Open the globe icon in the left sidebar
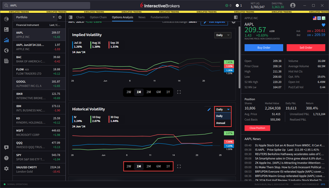329x188 pixels. pos(6,51)
